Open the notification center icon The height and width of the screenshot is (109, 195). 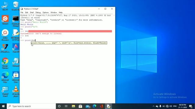coord(191,106)
